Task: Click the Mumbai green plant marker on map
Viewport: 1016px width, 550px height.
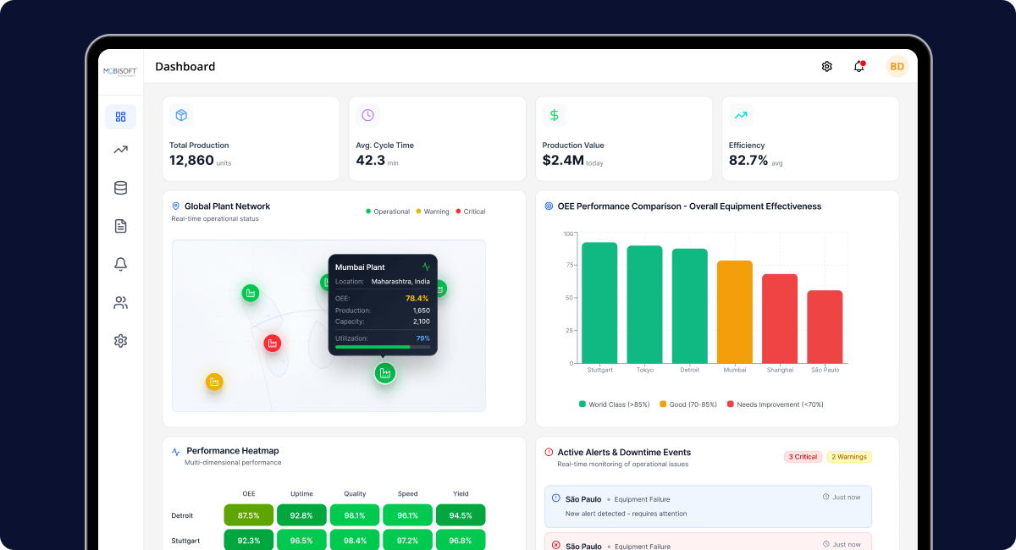Action: 385,372
